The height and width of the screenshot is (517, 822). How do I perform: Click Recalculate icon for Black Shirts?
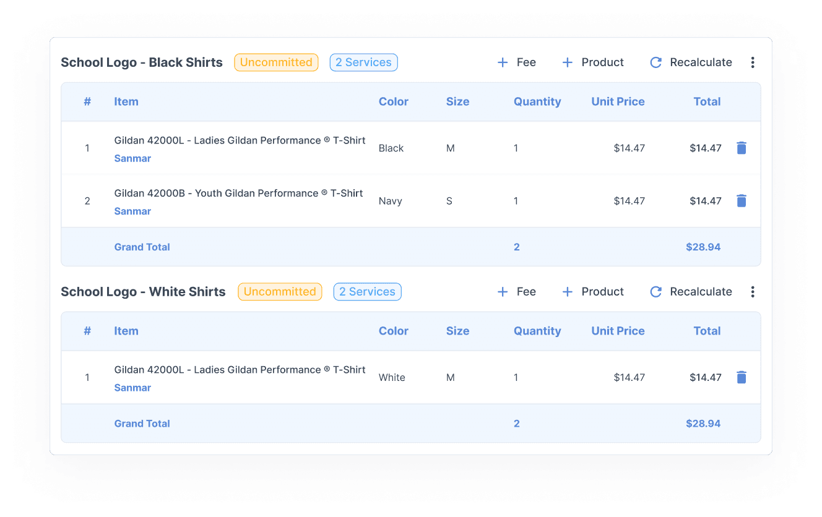point(655,62)
